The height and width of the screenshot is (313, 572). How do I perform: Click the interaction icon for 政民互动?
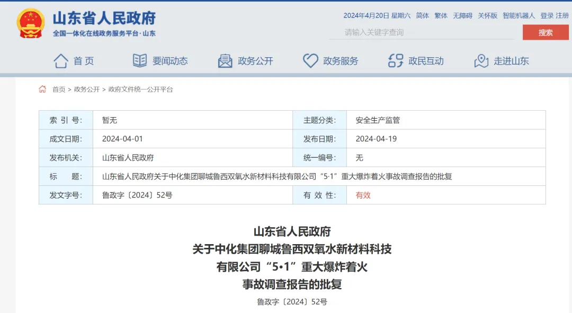tap(396, 60)
